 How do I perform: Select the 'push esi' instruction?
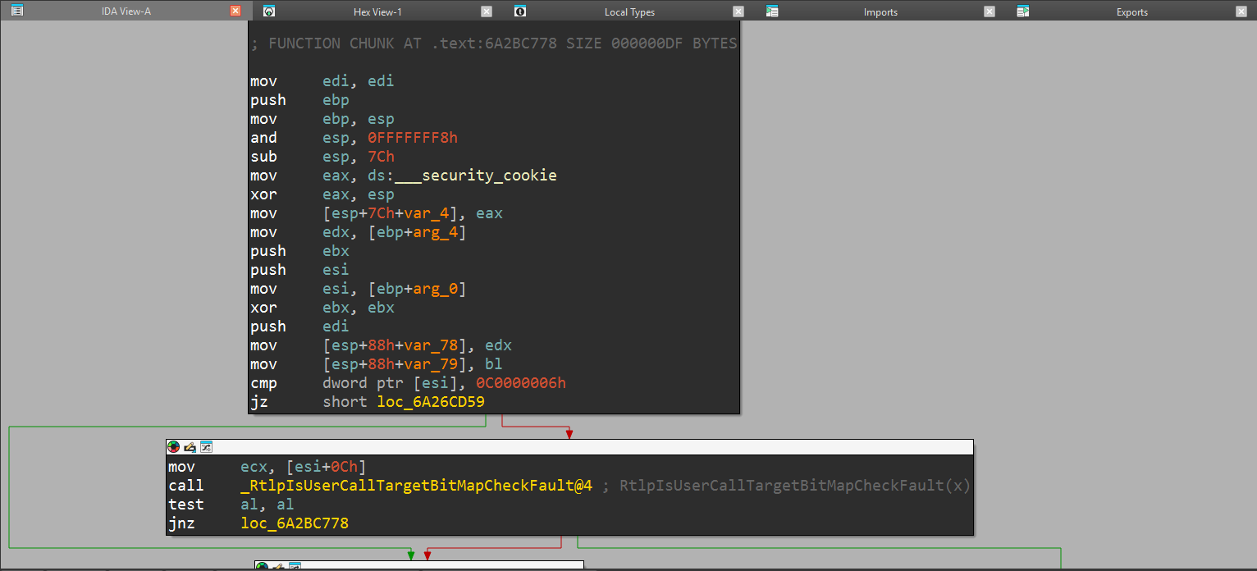coord(299,270)
